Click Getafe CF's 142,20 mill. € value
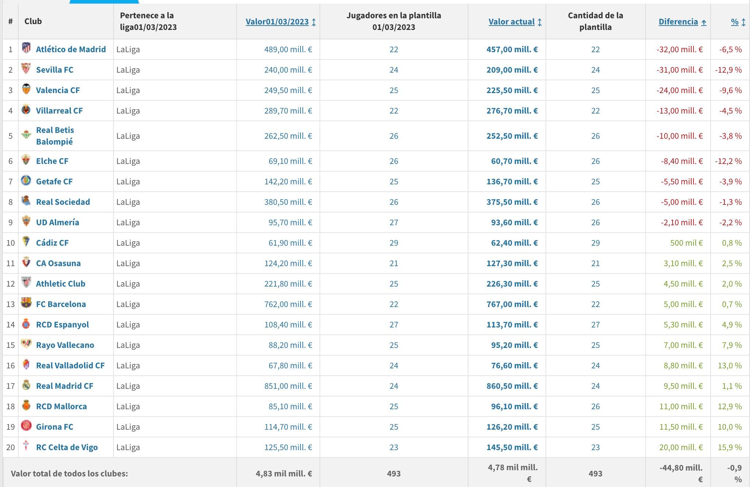Viewport: 750px width, 487px height. pyautogui.click(x=288, y=181)
